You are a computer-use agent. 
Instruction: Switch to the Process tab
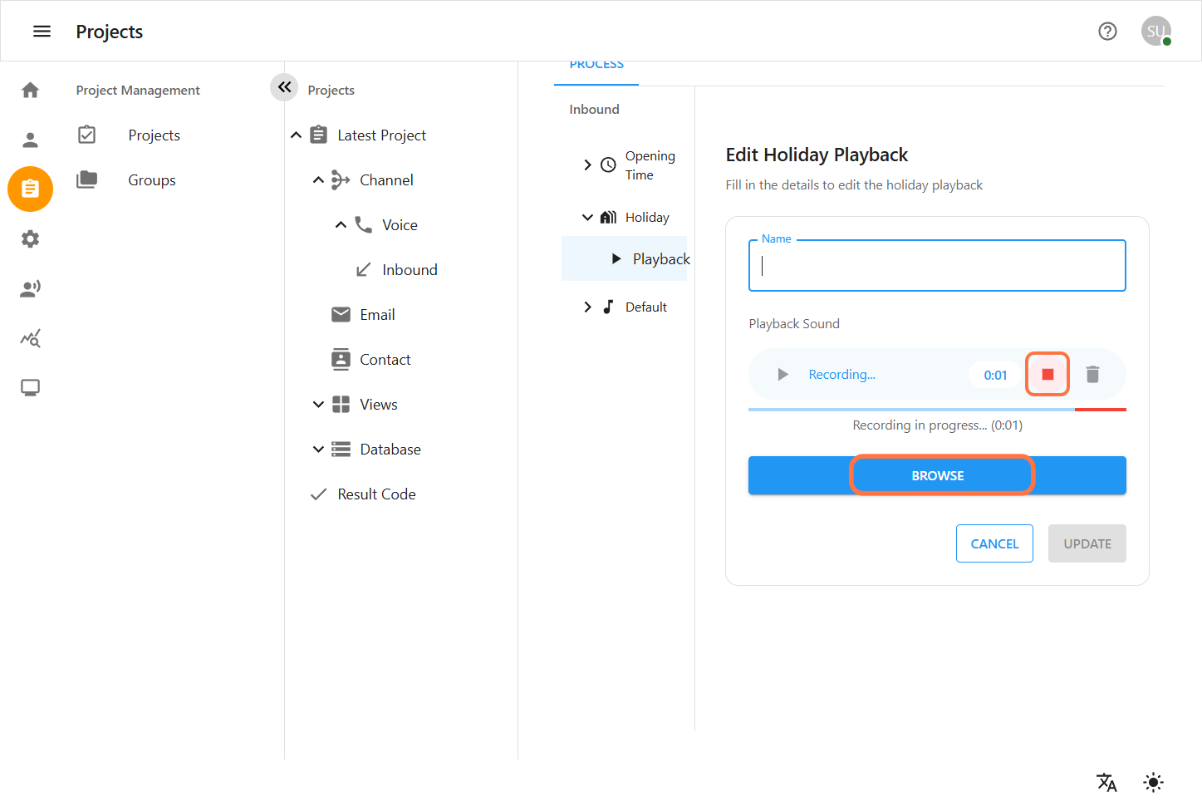coord(596,66)
